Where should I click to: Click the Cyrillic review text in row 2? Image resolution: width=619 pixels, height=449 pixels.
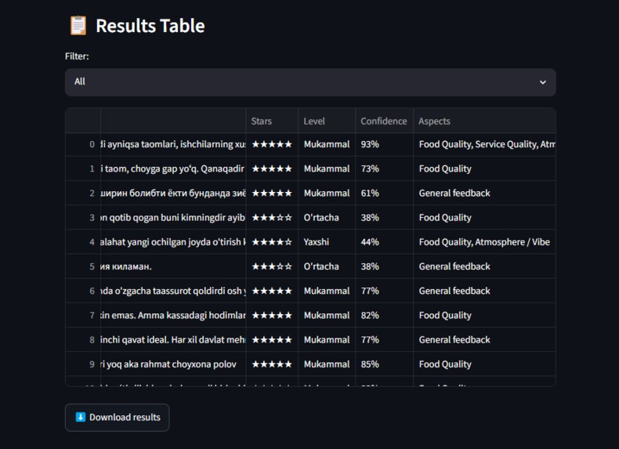coord(173,194)
